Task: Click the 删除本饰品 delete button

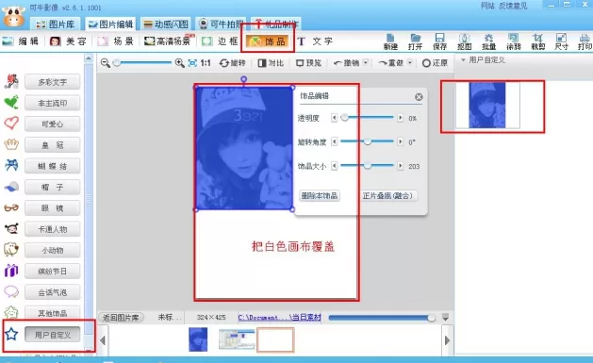Action: 320,195
